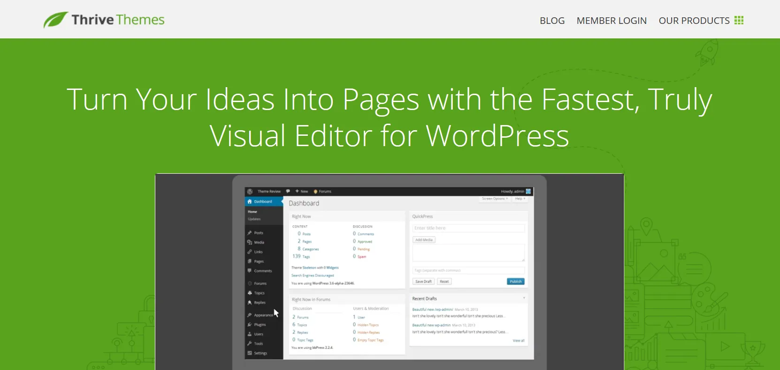Open the 0 Topic Tags link
780x370 pixels.
303,340
